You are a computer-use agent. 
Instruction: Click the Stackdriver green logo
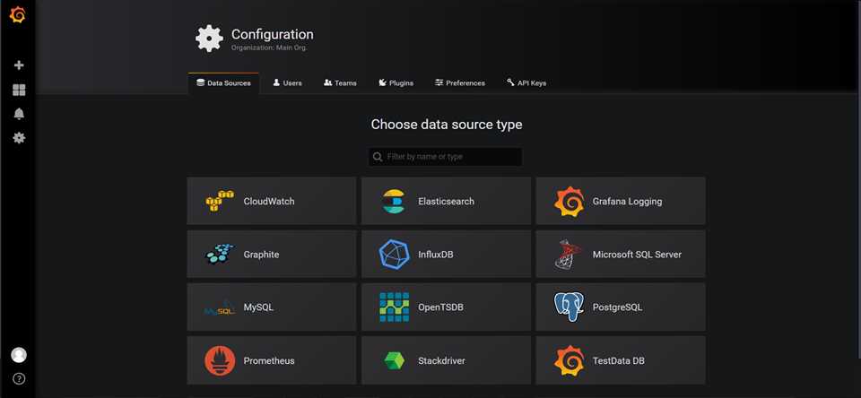pyautogui.click(x=394, y=360)
